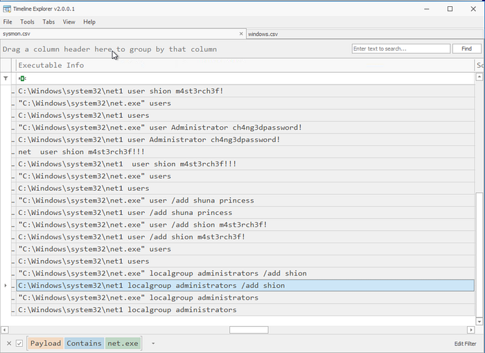
Task: Open the Help menu
Action: [89, 22]
